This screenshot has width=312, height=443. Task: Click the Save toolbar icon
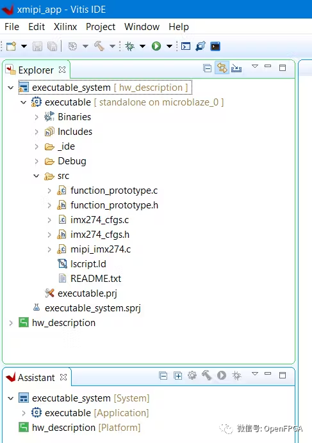37,46
